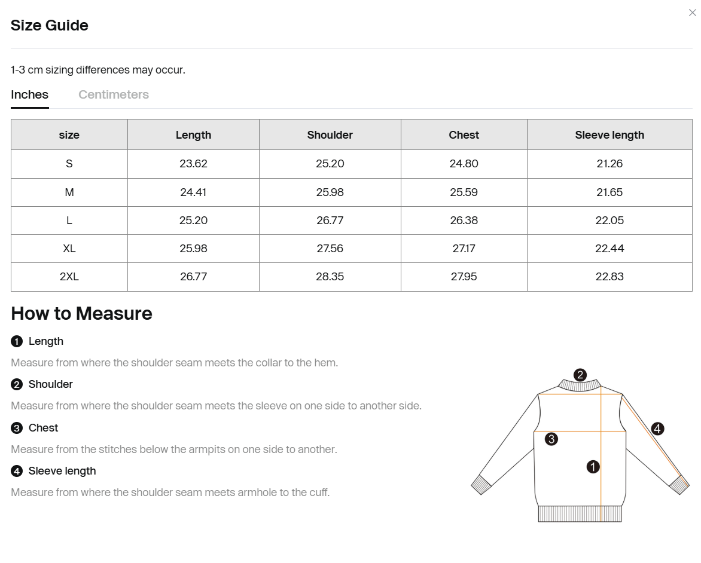The height and width of the screenshot is (563, 701).
Task: Click marker 1 on sweater body diagram
Action: tap(593, 467)
